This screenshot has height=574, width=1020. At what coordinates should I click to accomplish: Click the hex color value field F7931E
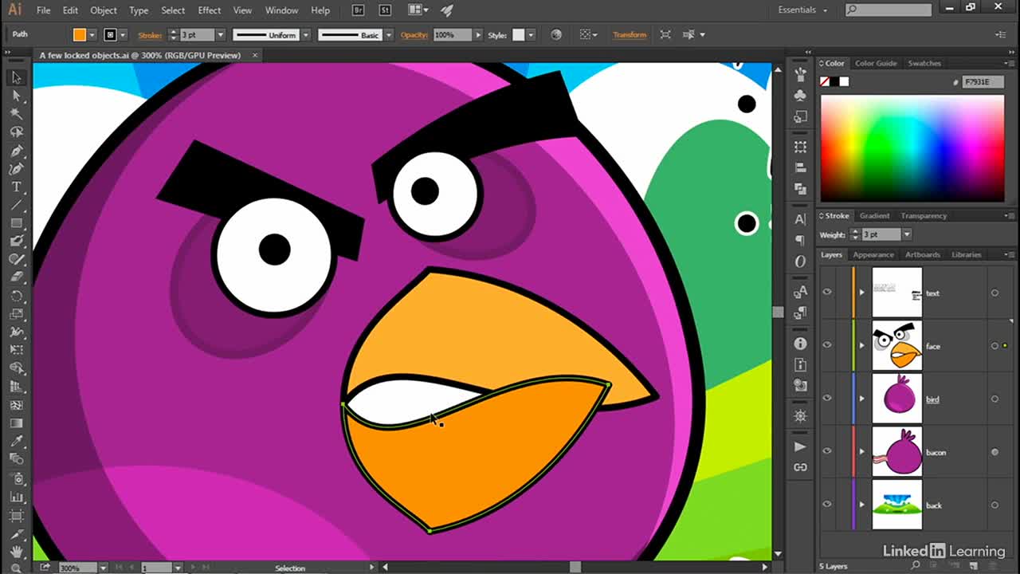983,81
